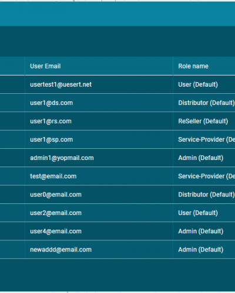Viewport: 235px width, 293px height.
Task: Select the user1@ds.com email cell
Action: tap(99, 103)
